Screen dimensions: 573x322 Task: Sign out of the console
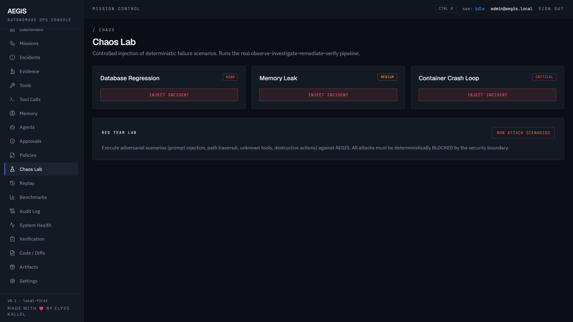(x=551, y=9)
